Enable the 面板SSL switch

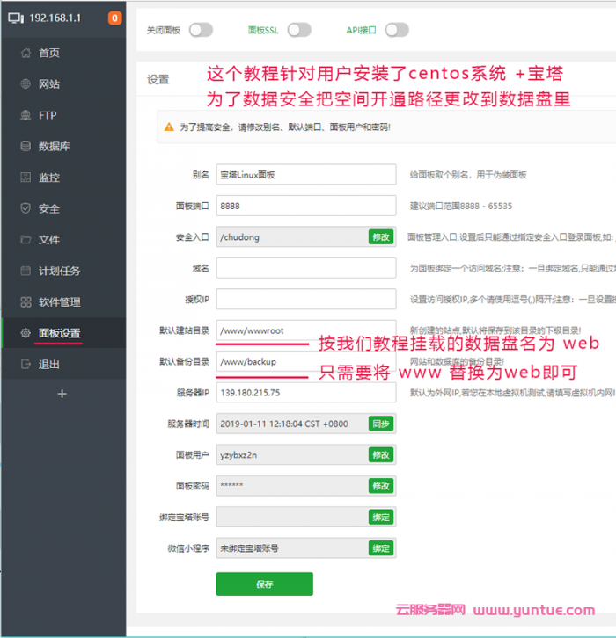coord(299,30)
